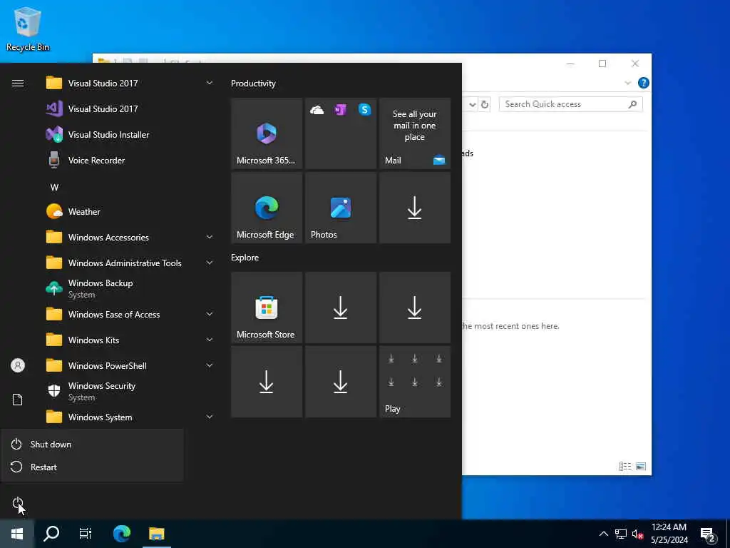Click the pending download tile beside Photos
The image size is (730, 548).
pos(415,208)
